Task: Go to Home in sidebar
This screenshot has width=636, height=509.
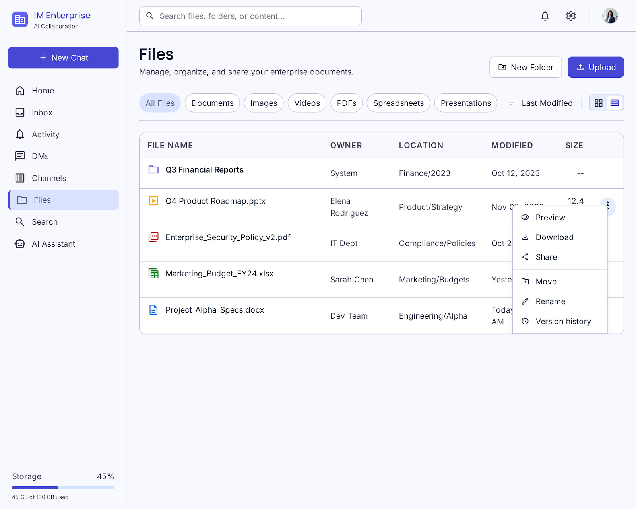Action: [63, 91]
